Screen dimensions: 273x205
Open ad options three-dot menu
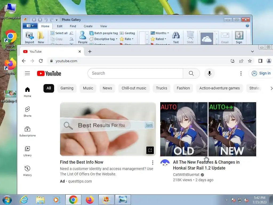point(152,163)
